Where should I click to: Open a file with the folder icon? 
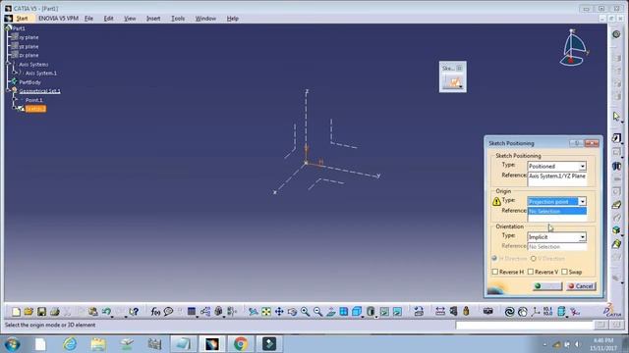click(29, 312)
